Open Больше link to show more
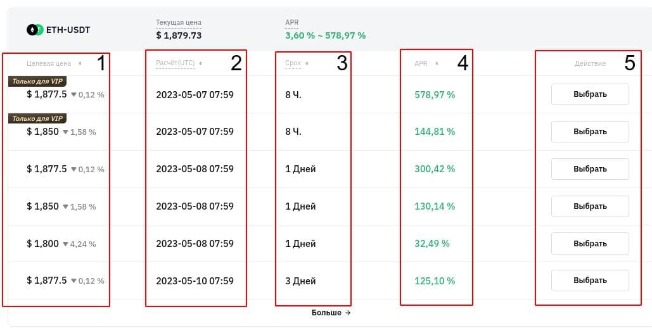This screenshot has width=652, height=328. pyautogui.click(x=331, y=313)
